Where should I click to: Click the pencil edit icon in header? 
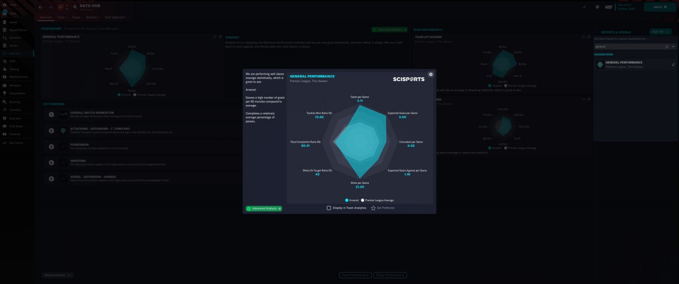[584, 7]
